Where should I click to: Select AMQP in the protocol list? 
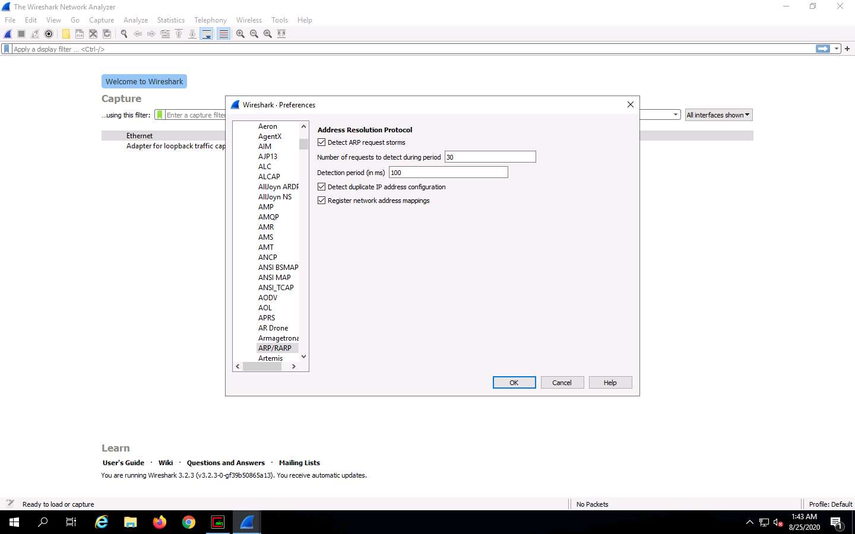[268, 217]
